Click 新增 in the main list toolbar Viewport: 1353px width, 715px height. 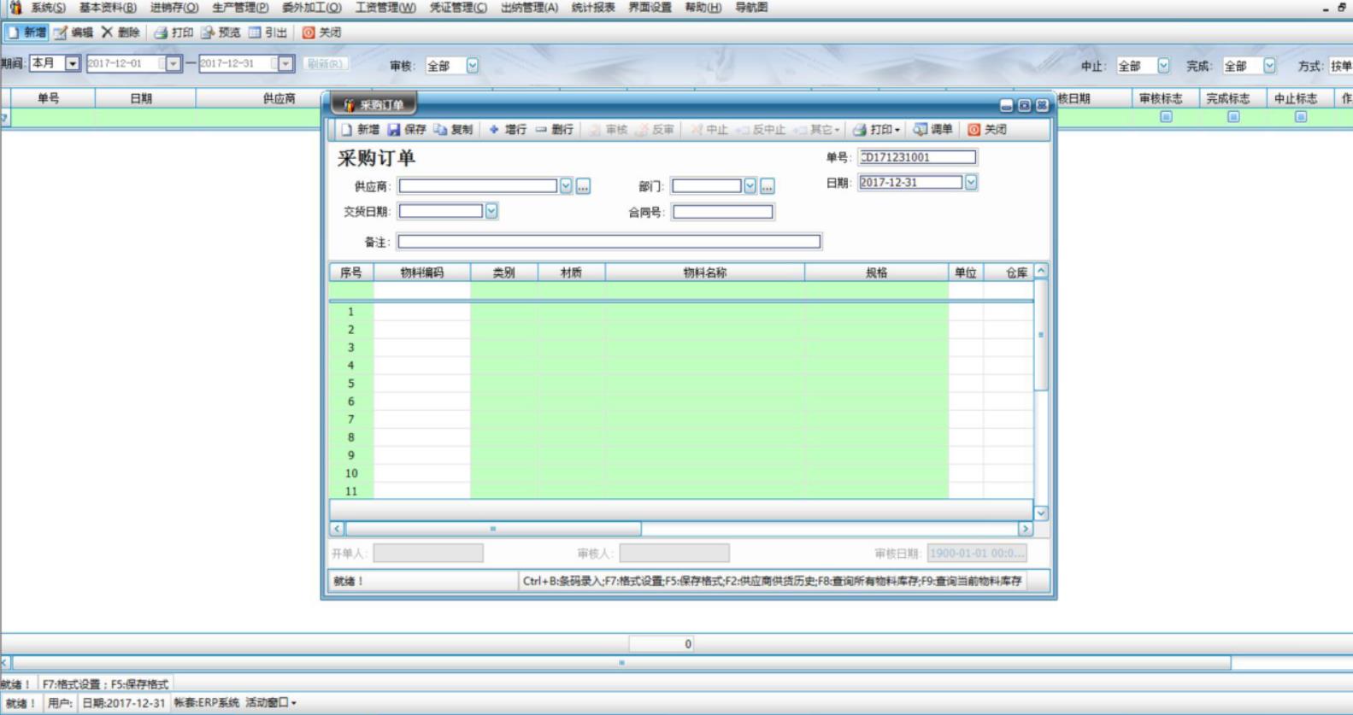26,32
